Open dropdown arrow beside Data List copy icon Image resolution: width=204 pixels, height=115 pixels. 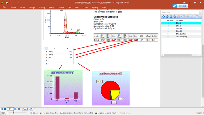tap(181, 17)
